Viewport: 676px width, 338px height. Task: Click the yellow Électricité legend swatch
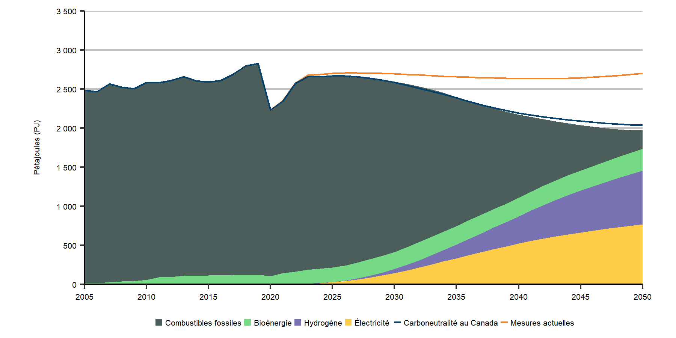tap(348, 323)
